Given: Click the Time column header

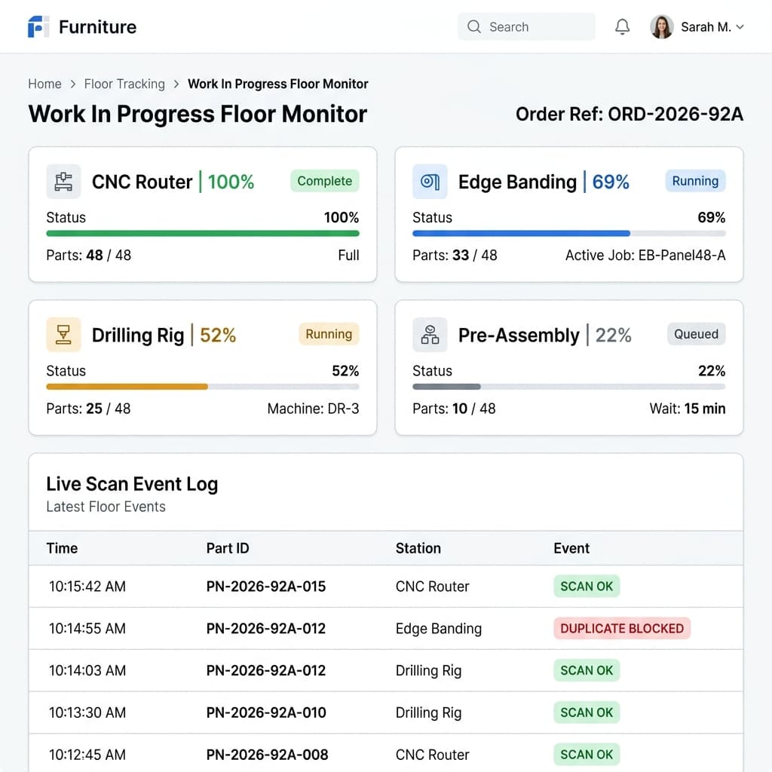Looking at the screenshot, I should coord(62,548).
